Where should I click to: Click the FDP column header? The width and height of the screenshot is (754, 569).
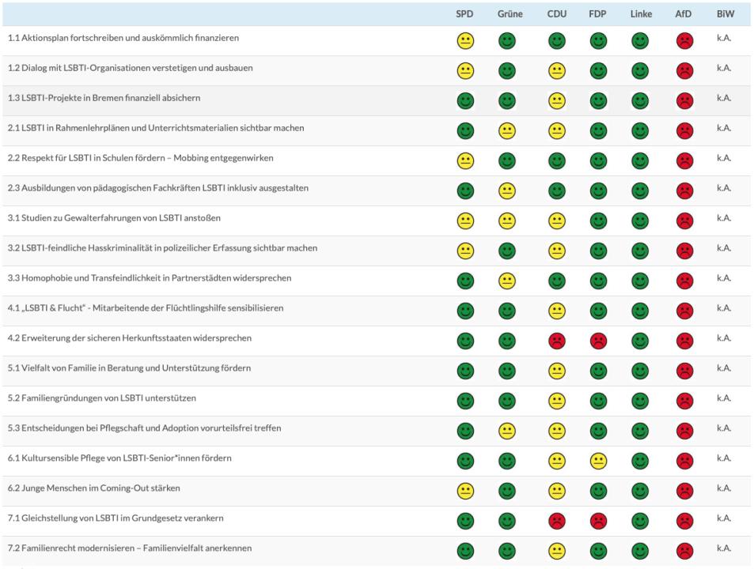coord(597,14)
